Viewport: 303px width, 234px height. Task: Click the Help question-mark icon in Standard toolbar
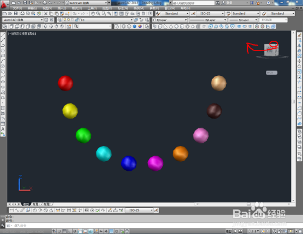point(150,13)
